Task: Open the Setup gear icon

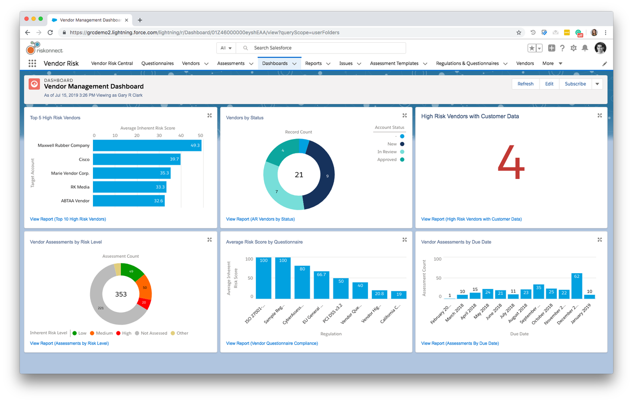Action: tap(573, 48)
